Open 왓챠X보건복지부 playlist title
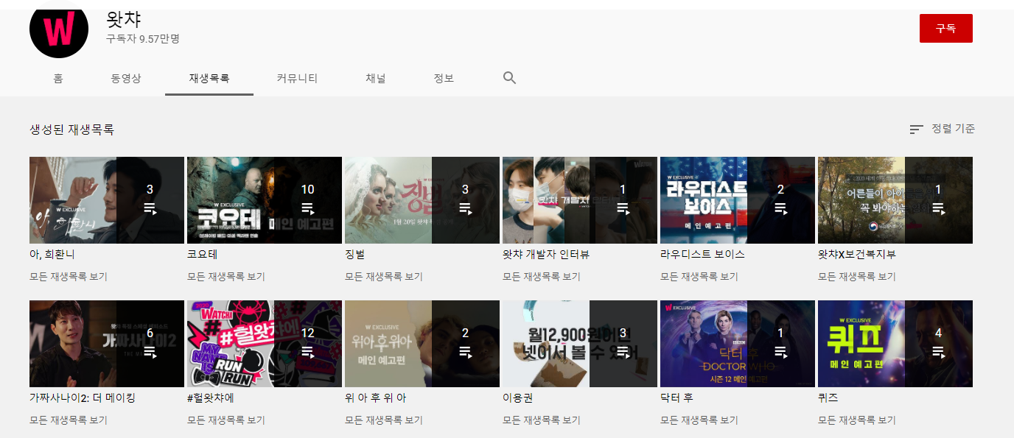 pos(857,255)
